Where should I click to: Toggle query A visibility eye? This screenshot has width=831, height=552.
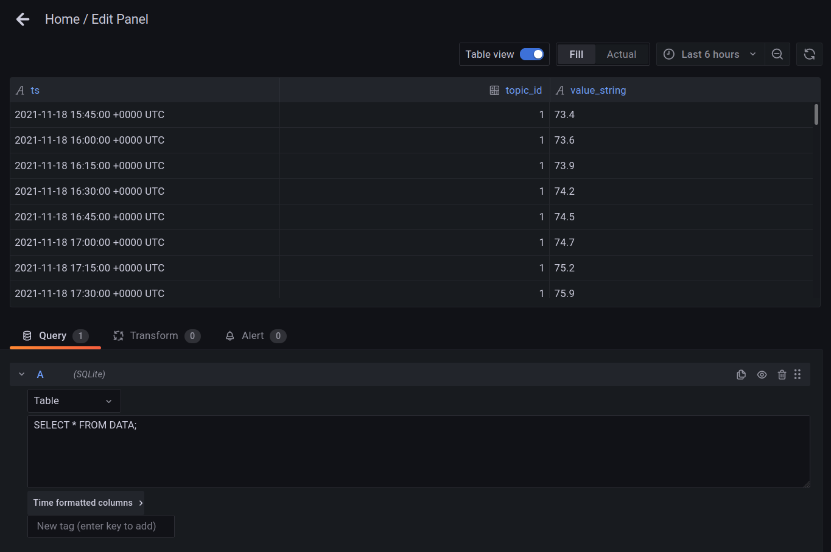(762, 375)
